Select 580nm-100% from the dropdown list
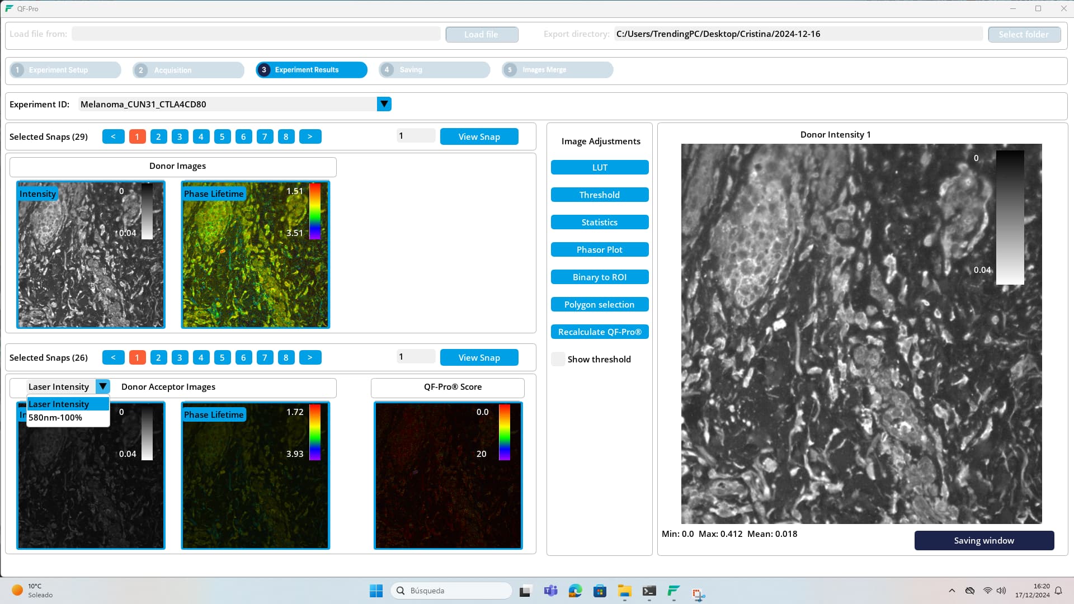 (55, 418)
